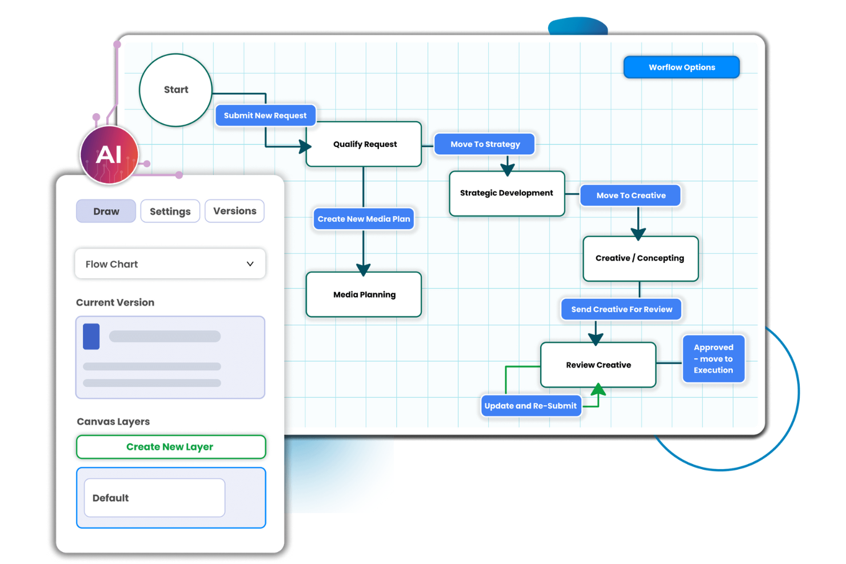Expand the Flow Chart dropdown
The image size is (846, 564).
(x=170, y=263)
